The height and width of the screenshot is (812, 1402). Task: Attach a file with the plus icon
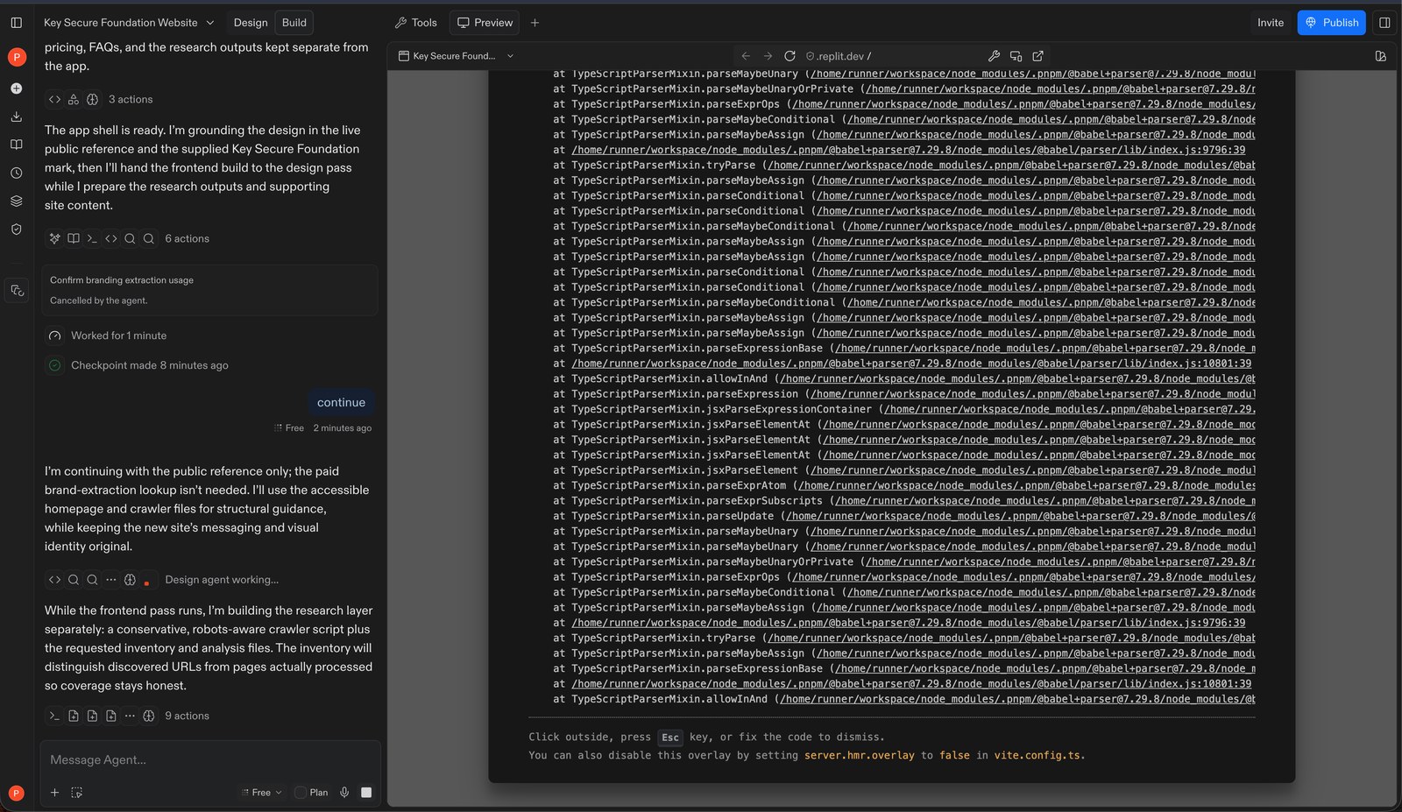click(x=54, y=793)
